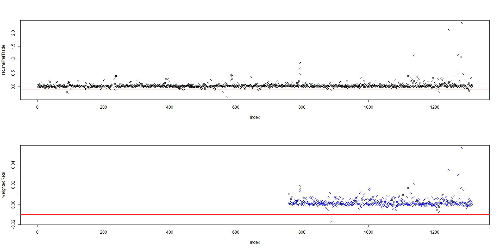
Task: Click the 600 tick label on bottom plot x-axis
Action: 236,232
